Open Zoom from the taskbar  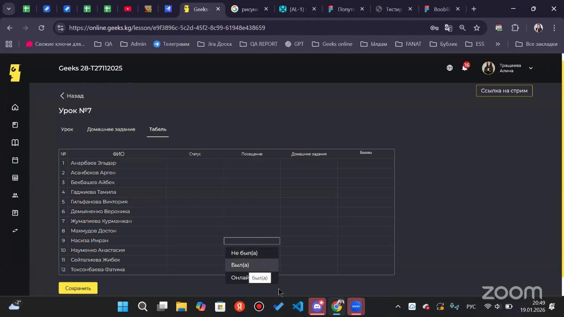click(x=356, y=306)
